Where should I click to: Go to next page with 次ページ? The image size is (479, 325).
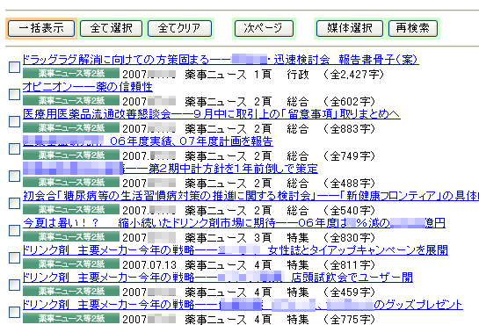tap(264, 28)
